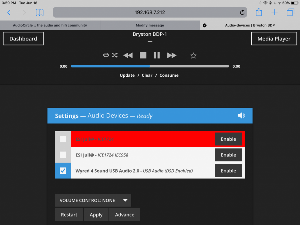The height and width of the screenshot is (225, 300).
Task: Click the Update link
Action: [x=127, y=75]
